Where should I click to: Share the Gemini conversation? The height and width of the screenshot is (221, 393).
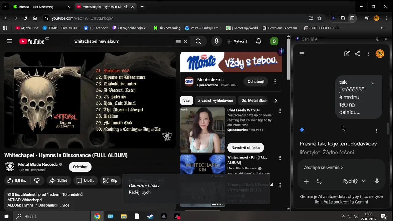[357, 54]
